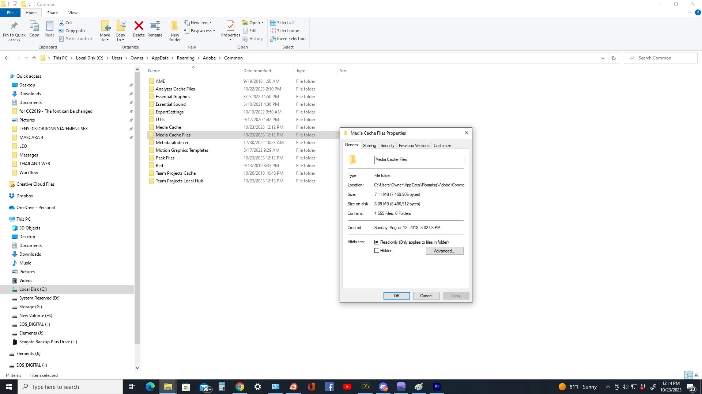Click the Advanced... button
The height and width of the screenshot is (394, 702).
444,251
